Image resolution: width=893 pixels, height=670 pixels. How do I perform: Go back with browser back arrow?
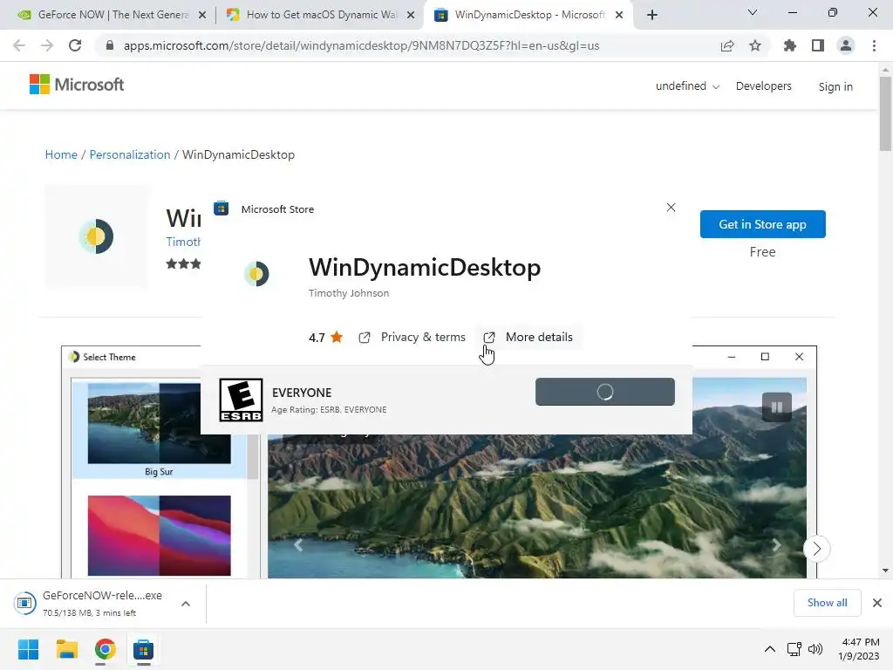point(19,45)
